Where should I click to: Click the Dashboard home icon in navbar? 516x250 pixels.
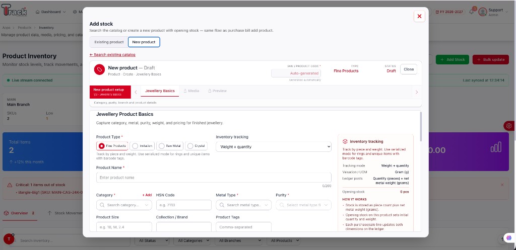(37, 12)
